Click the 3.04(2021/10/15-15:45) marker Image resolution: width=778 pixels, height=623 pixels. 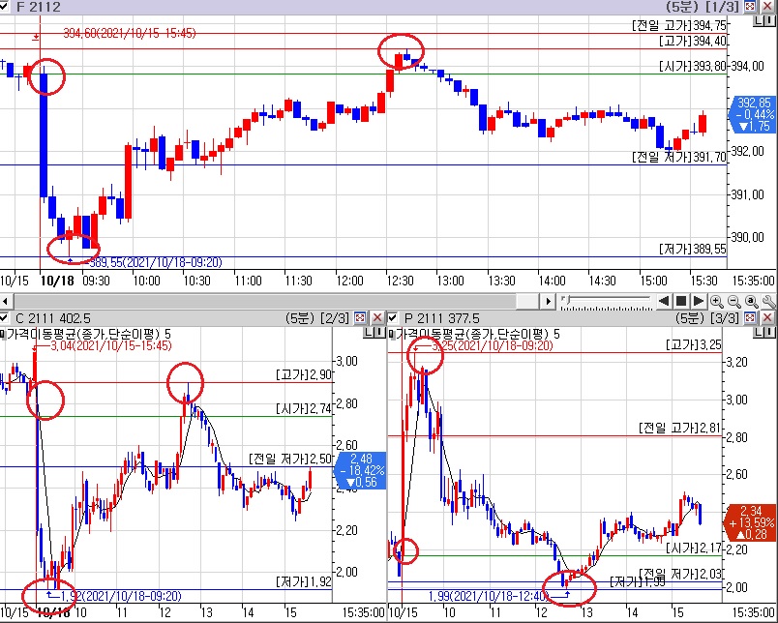coord(111,345)
